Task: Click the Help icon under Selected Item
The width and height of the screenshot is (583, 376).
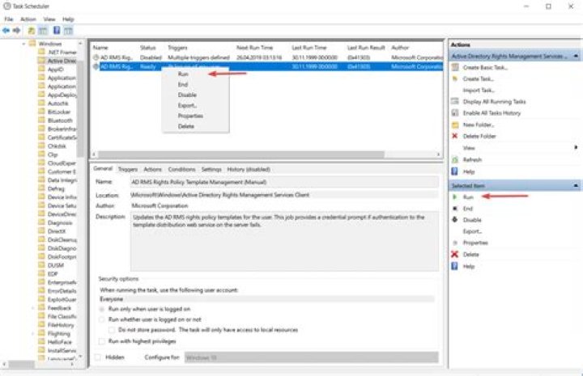Action: (x=455, y=266)
